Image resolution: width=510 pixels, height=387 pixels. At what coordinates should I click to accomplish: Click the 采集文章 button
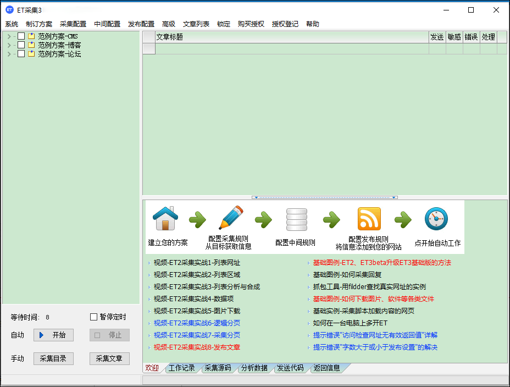[x=109, y=358]
